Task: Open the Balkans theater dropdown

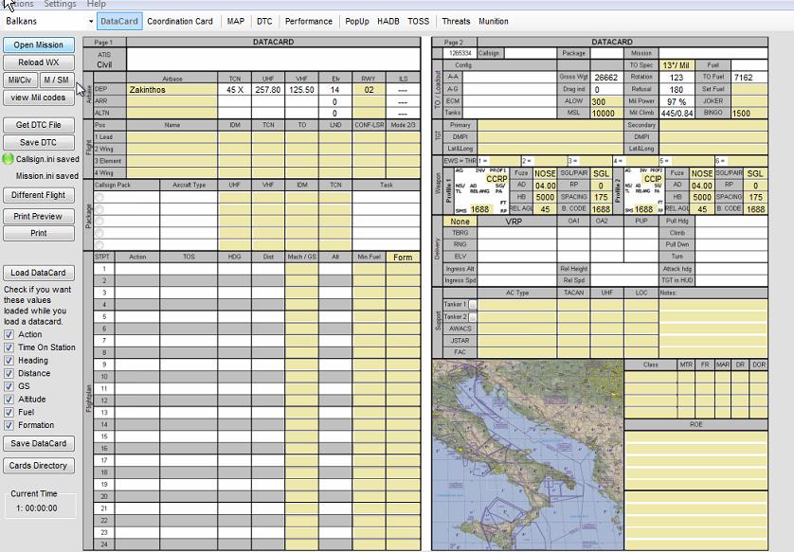Action: [x=91, y=21]
